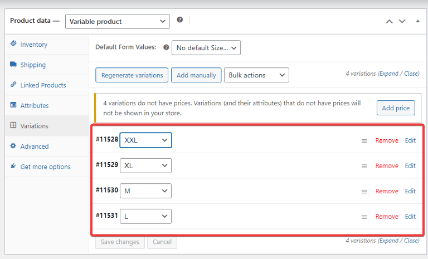Viewport: 428px width, 259px height.
Task: Open the Linked Products tab
Action: [x=43, y=85]
